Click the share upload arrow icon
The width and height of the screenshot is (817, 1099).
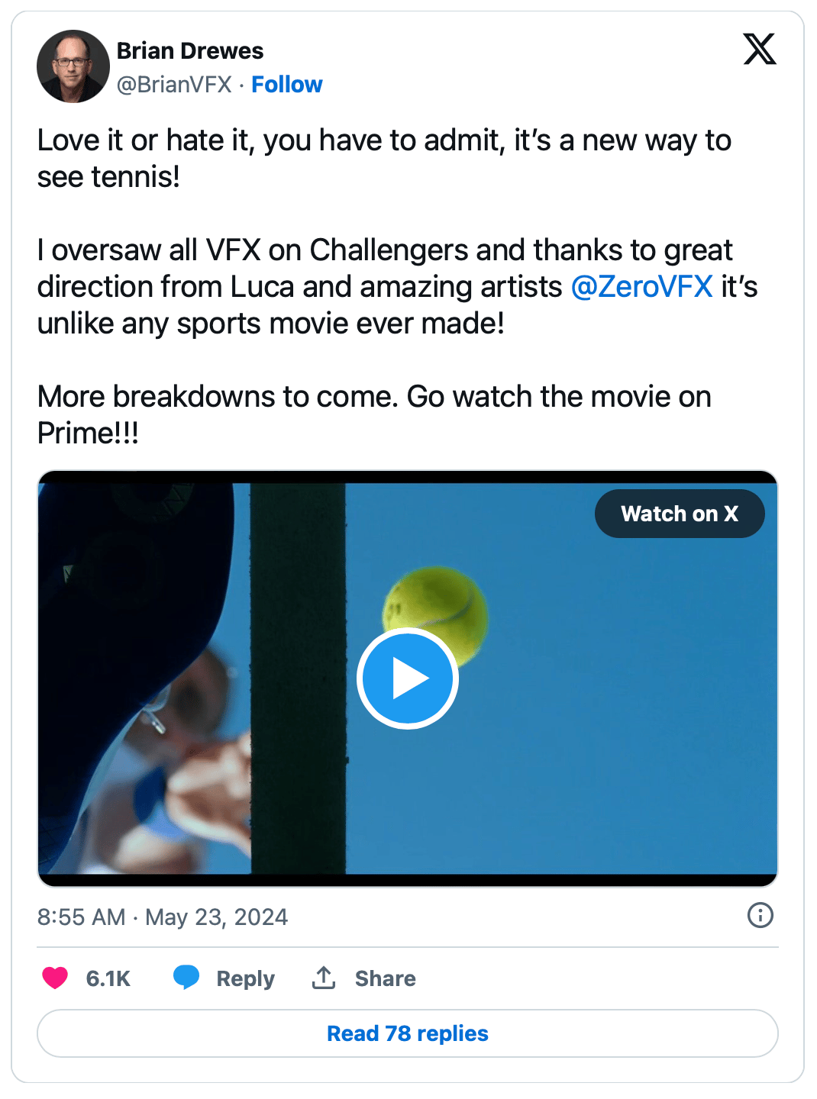pos(324,978)
